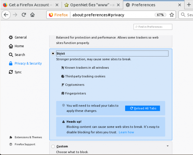Reset the 67% zoom level indicator
193x155 pixels.
tap(160, 15)
